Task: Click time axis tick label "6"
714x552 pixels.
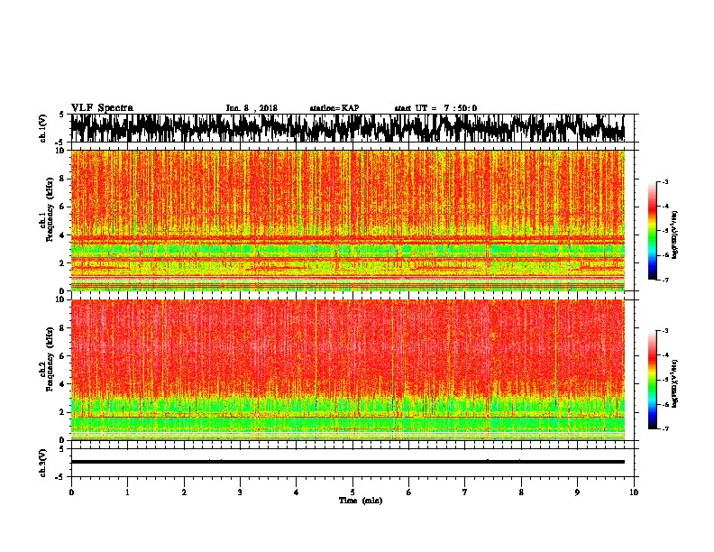Action: tap(409, 492)
